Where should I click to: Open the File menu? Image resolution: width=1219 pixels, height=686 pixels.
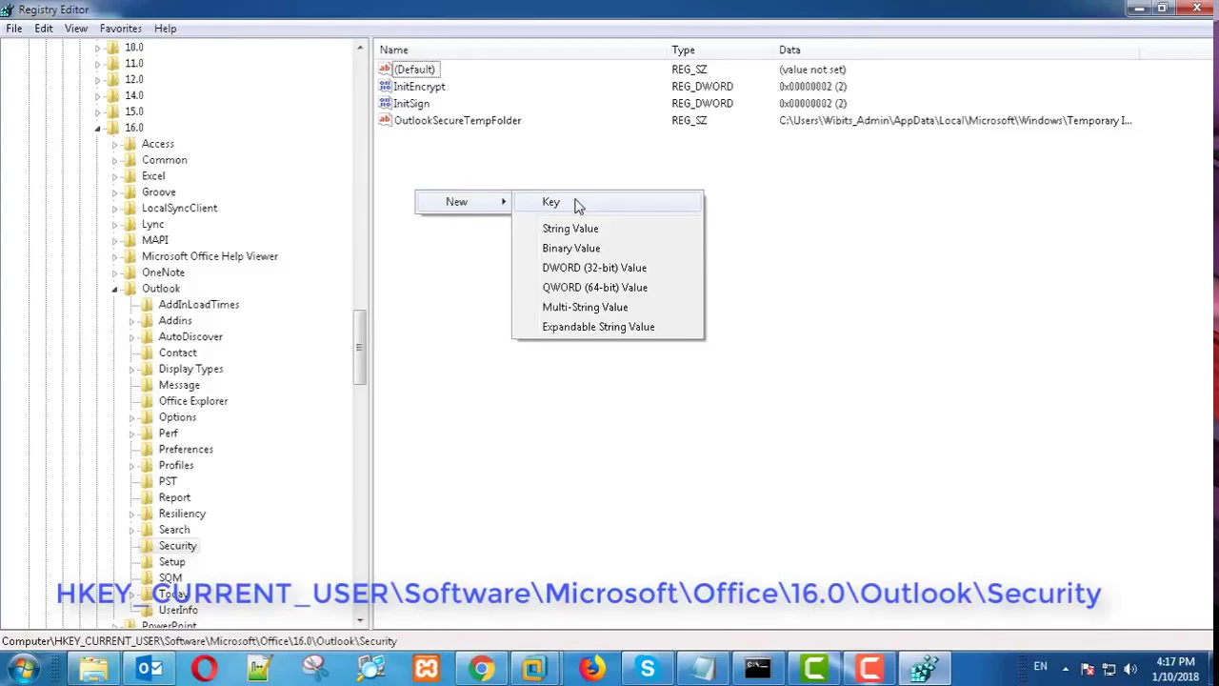coord(14,29)
